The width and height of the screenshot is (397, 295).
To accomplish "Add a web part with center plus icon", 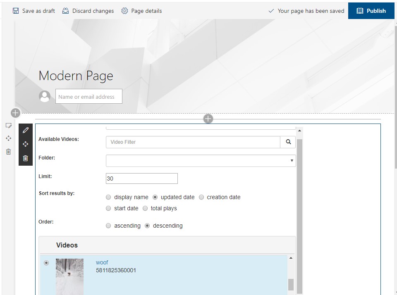I will tap(208, 119).
